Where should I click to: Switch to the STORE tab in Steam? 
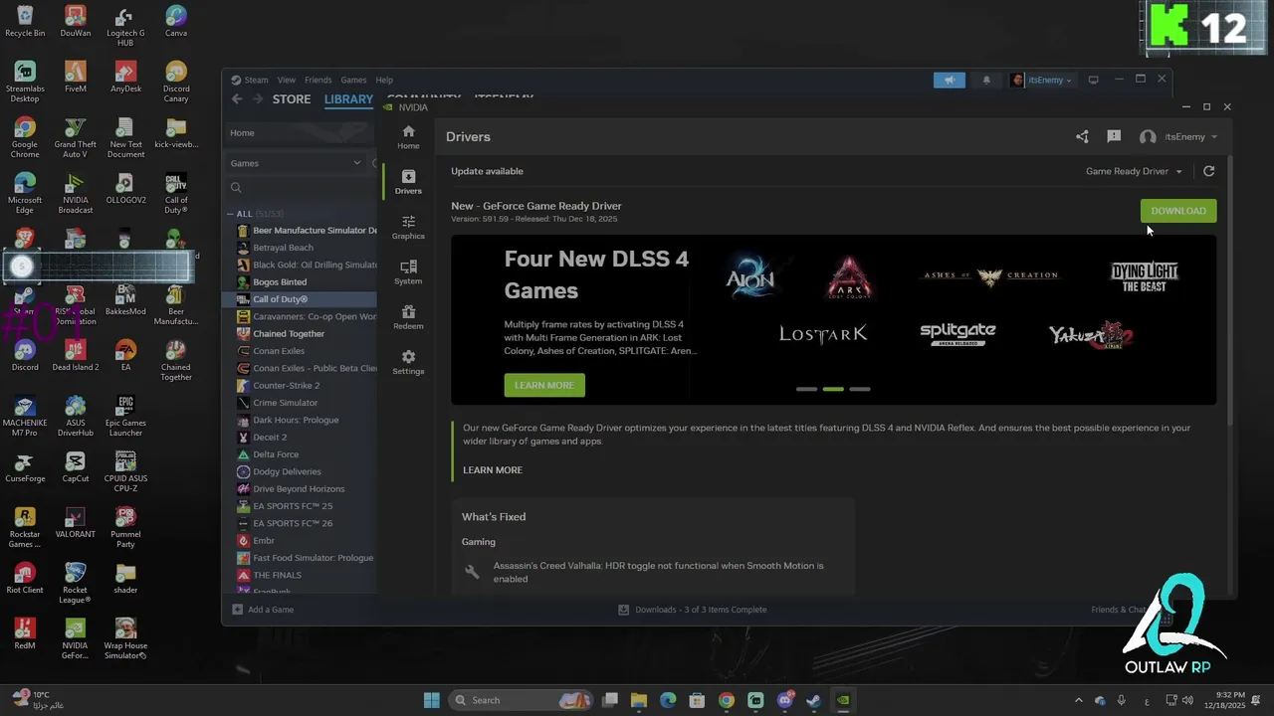292,99
